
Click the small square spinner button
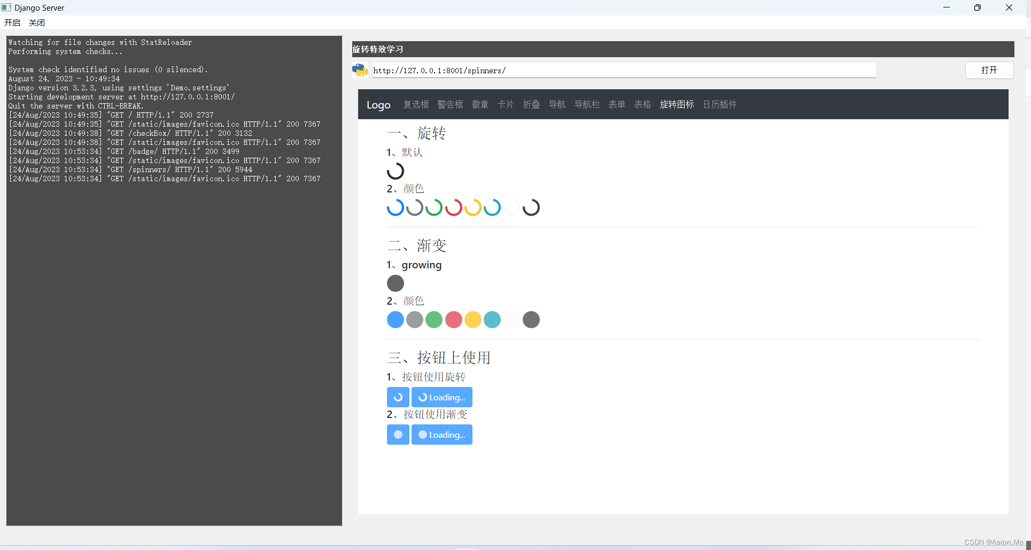398,397
